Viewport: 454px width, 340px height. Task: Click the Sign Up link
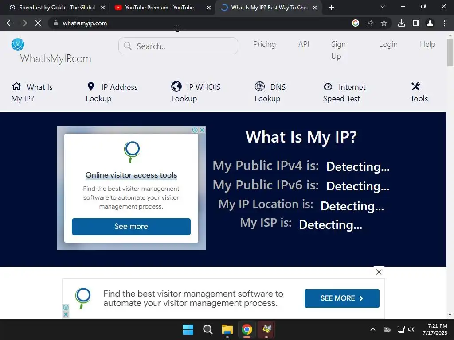click(338, 50)
